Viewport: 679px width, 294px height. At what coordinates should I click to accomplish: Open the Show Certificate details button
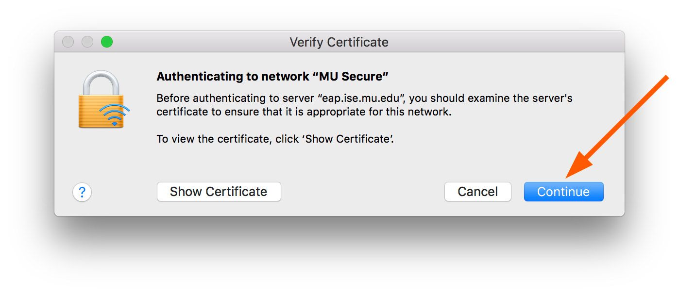[x=219, y=192]
